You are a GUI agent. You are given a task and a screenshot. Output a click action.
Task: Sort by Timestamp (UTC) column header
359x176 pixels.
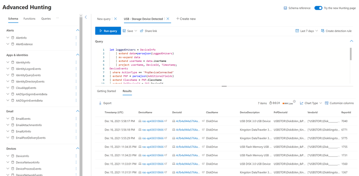[x=114, y=113]
